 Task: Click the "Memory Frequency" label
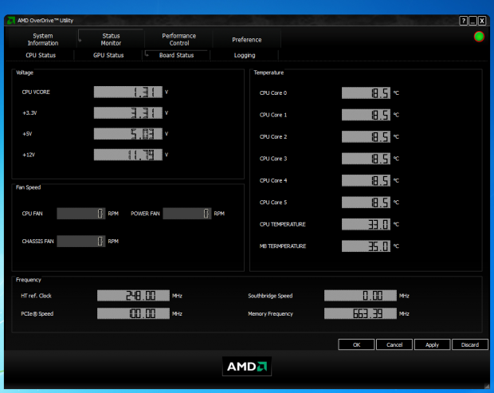click(x=270, y=313)
